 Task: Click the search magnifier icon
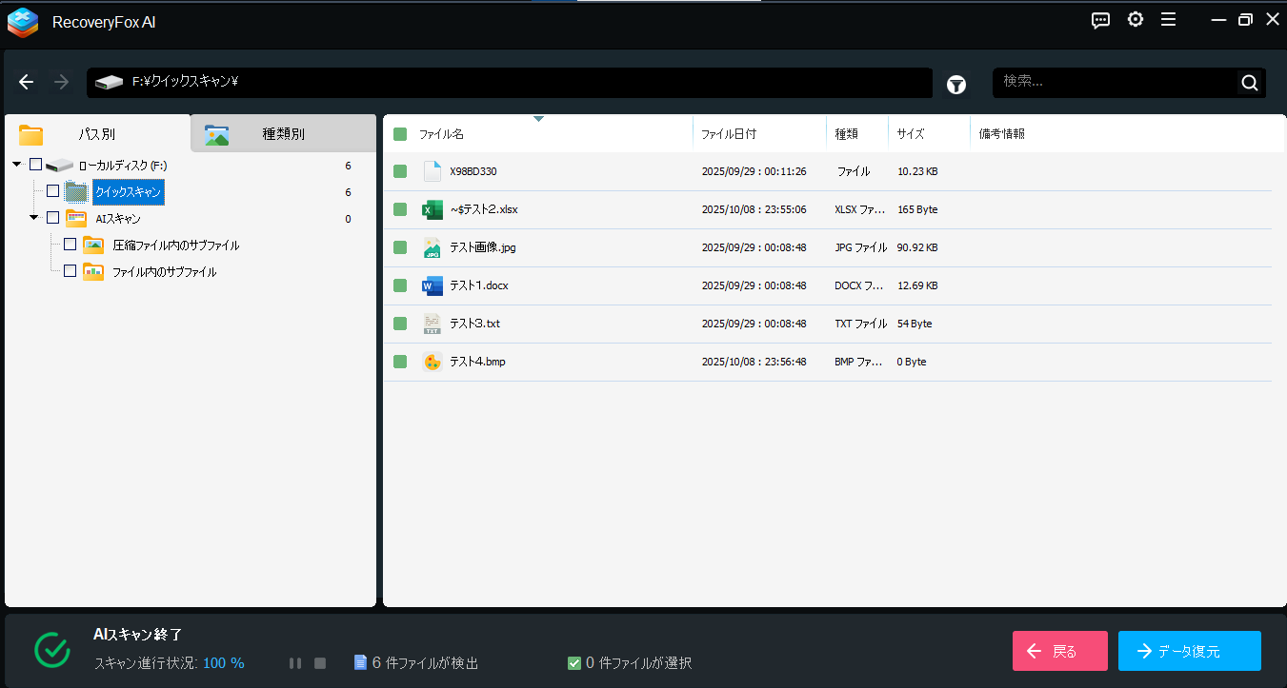point(1249,83)
